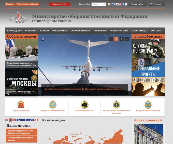Open the Русский language dropdown

click(x=156, y=4)
